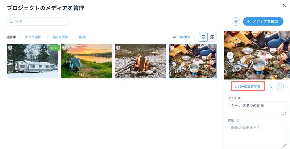Image resolution: width=290 pixels, height=149 pixels.
Task: Click the focal point icon
Action: pos(280,86)
